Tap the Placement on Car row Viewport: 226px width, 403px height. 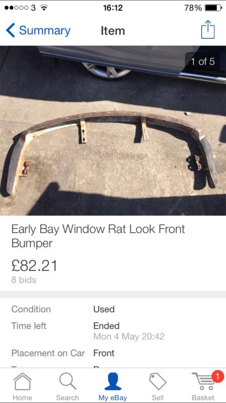[x=113, y=353]
